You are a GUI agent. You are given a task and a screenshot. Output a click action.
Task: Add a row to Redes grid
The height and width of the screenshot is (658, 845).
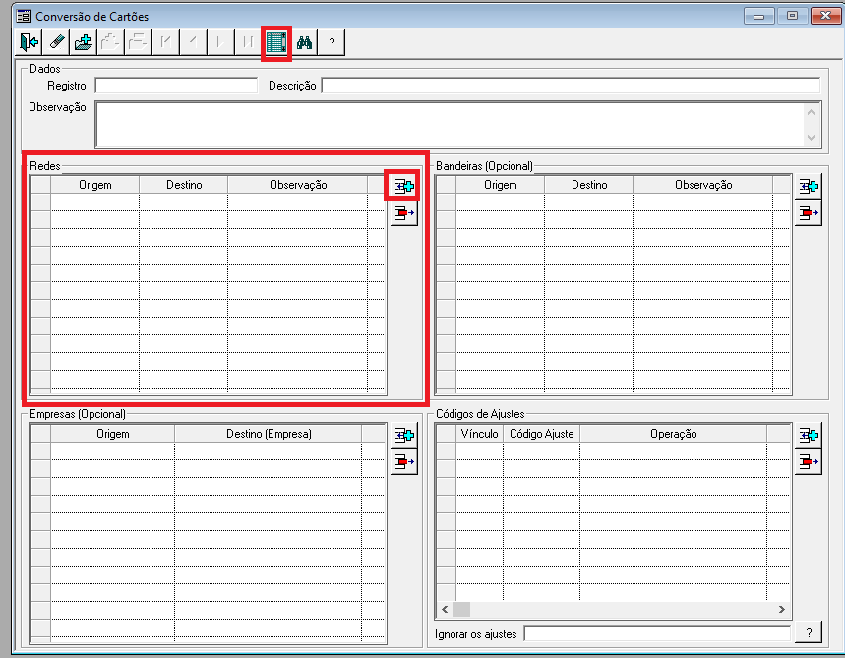pos(404,187)
